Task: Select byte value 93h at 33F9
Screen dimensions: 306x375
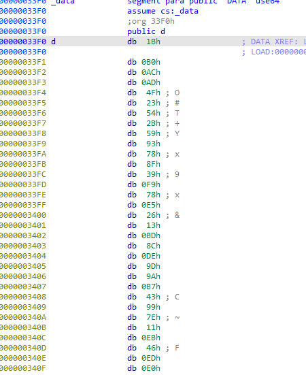Action: [x=153, y=144]
